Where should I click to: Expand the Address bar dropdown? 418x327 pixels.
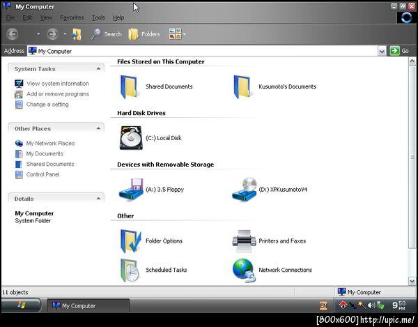(382, 51)
